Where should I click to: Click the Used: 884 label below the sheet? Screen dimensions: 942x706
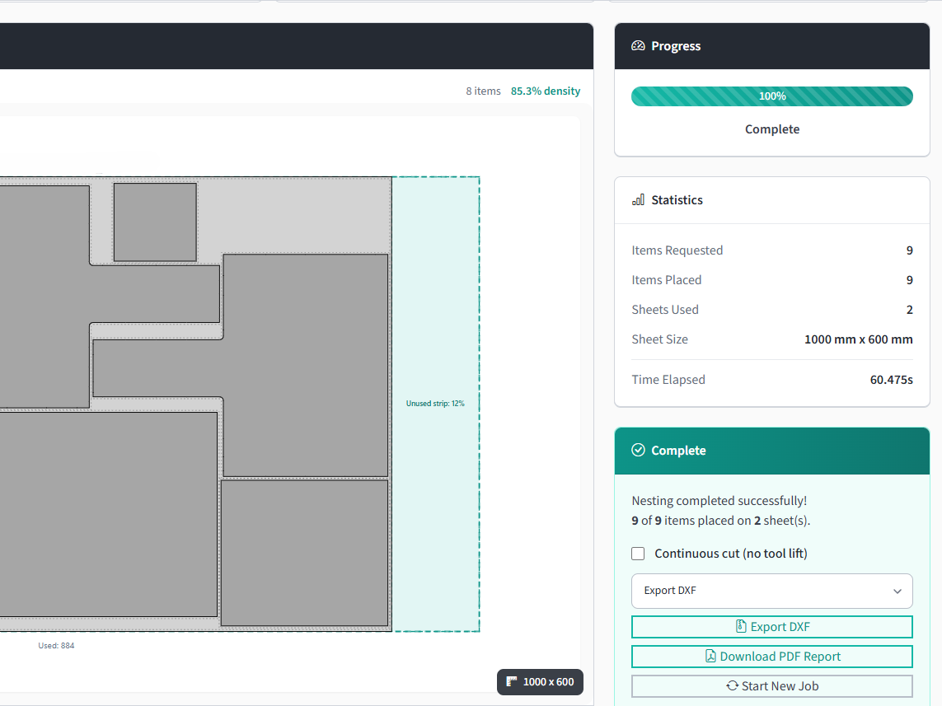coord(56,645)
